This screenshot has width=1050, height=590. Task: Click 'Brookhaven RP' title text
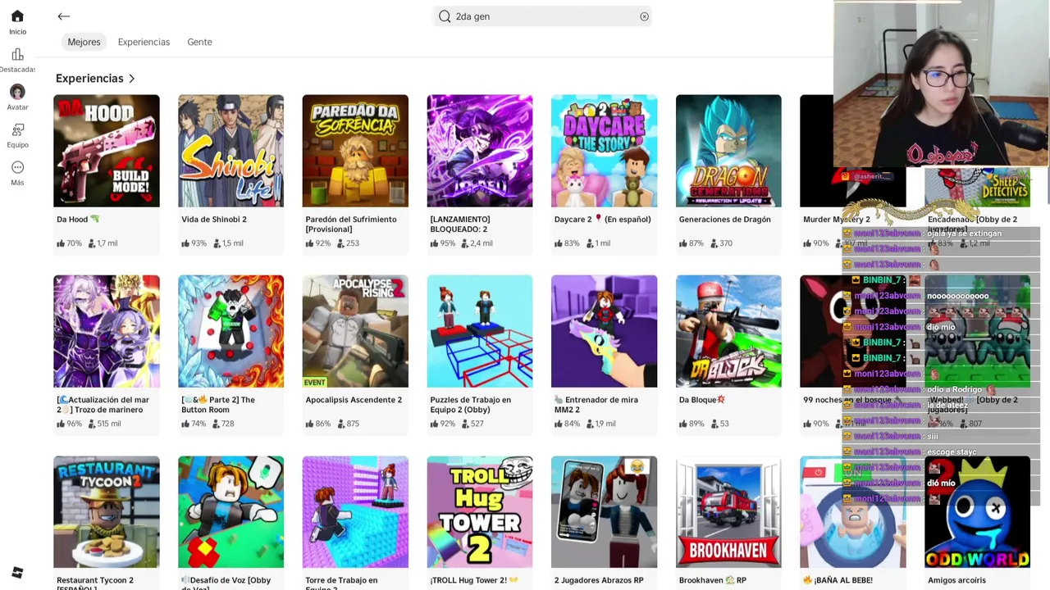tap(713, 580)
